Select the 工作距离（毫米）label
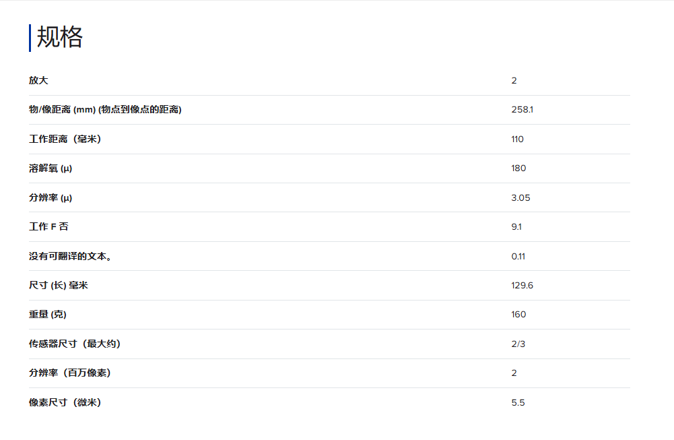The width and height of the screenshot is (674, 440). pyautogui.click(x=65, y=139)
